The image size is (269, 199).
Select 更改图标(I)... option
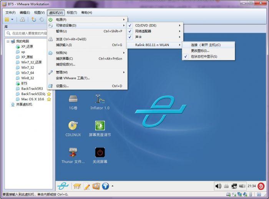[x=208, y=51]
